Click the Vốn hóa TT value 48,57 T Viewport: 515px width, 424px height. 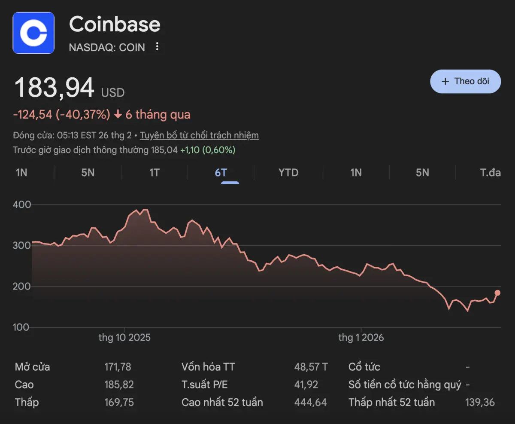(x=311, y=367)
